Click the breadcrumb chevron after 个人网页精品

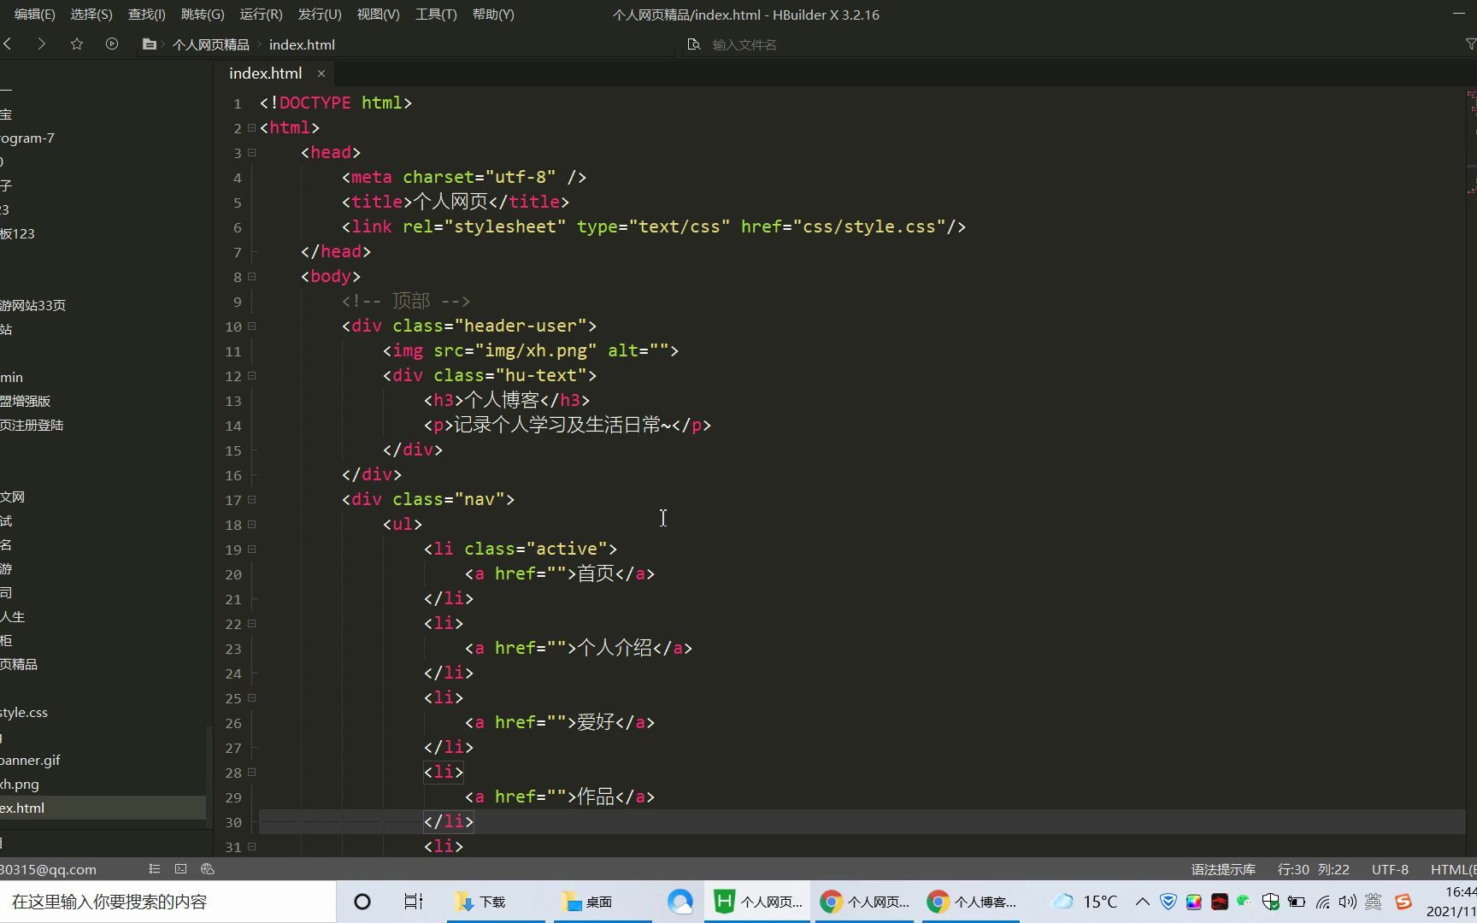pyautogui.click(x=258, y=44)
